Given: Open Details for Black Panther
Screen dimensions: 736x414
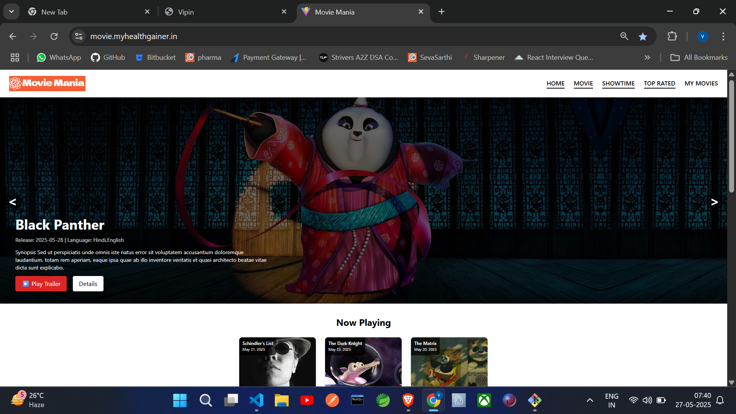Looking at the screenshot, I should (x=88, y=284).
